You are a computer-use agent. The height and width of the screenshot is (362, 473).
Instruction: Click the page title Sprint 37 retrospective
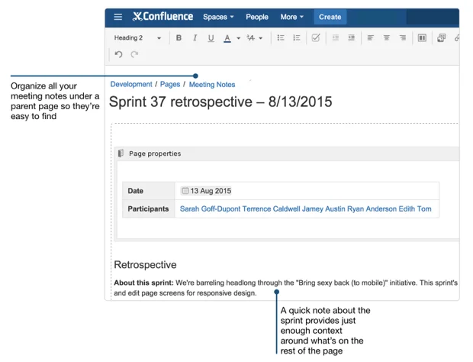(x=220, y=102)
